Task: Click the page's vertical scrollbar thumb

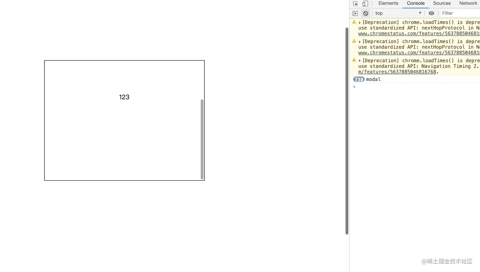Action: point(347,131)
